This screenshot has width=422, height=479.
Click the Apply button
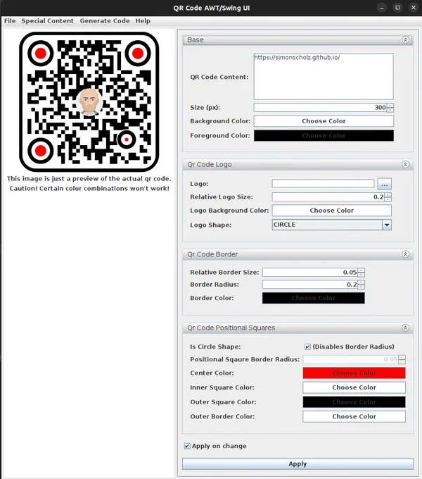point(298,464)
